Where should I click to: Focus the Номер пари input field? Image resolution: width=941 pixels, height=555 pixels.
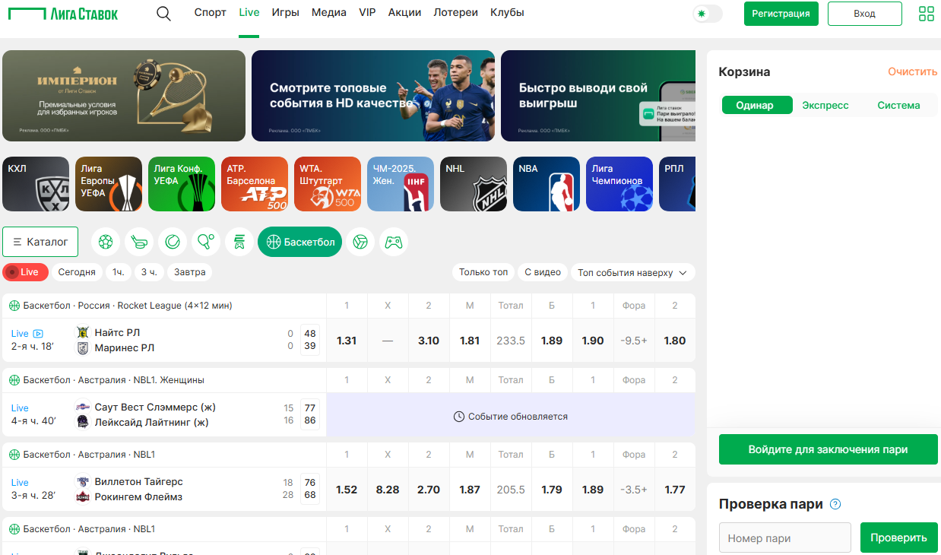click(x=785, y=538)
